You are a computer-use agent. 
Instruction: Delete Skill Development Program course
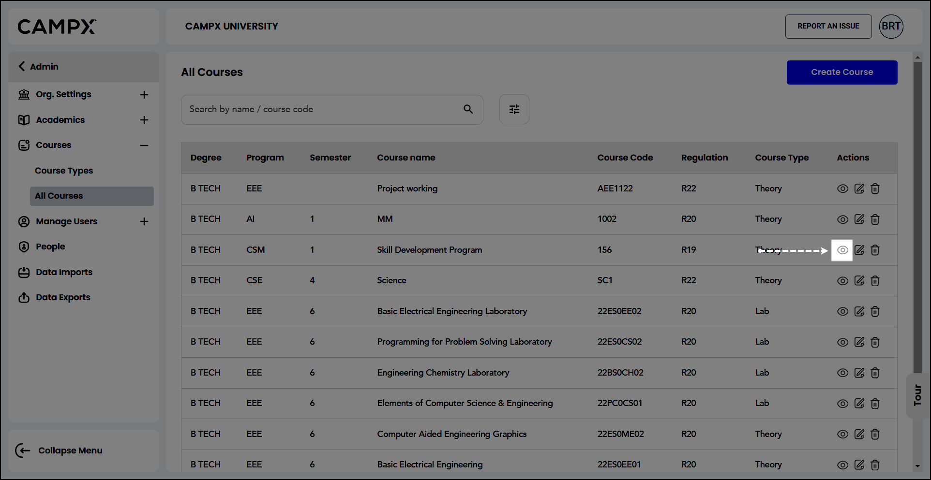[875, 250]
